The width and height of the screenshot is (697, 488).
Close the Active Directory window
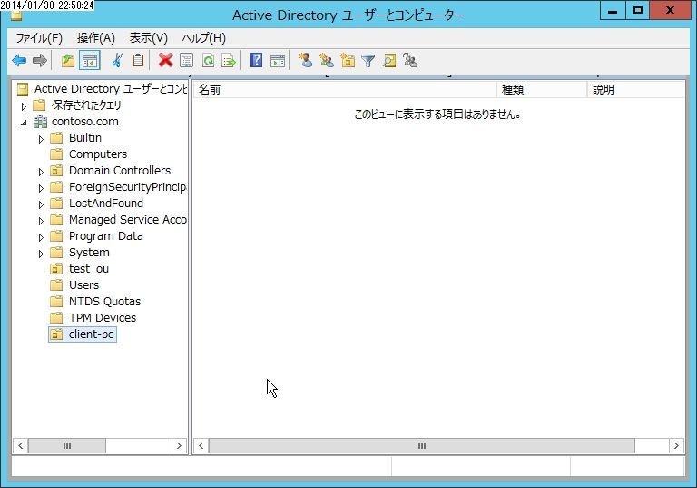click(x=671, y=10)
